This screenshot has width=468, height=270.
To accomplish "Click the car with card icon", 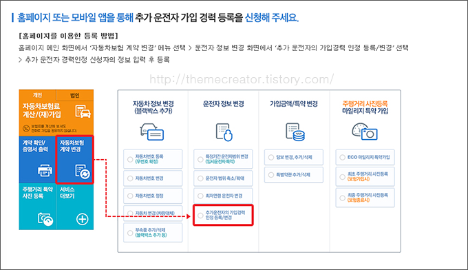I will point(152,132).
